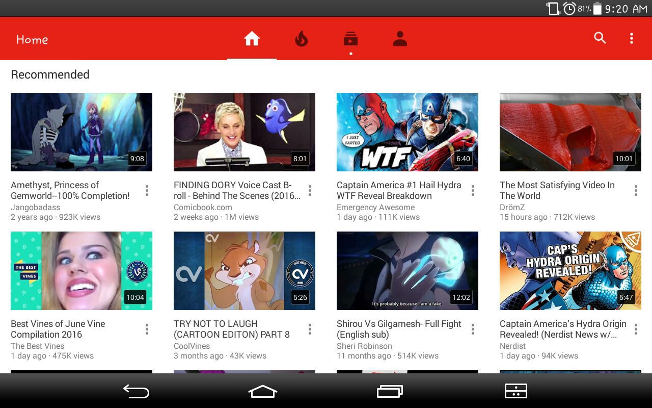Play the Cap's Hydra Origin Revealed thumbnail
The width and height of the screenshot is (652, 408).
[570, 271]
